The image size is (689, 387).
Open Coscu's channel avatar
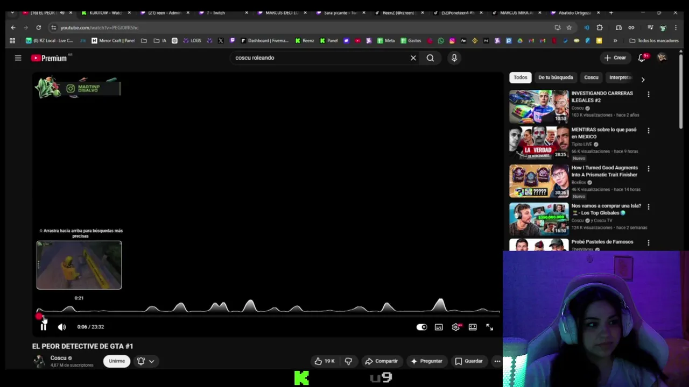tap(39, 361)
